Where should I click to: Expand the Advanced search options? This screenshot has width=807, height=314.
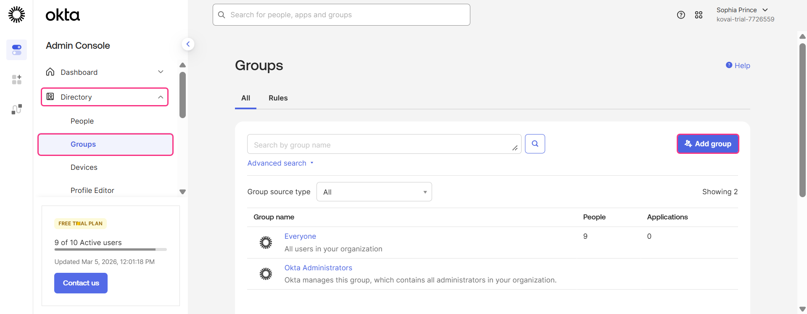[x=280, y=163]
